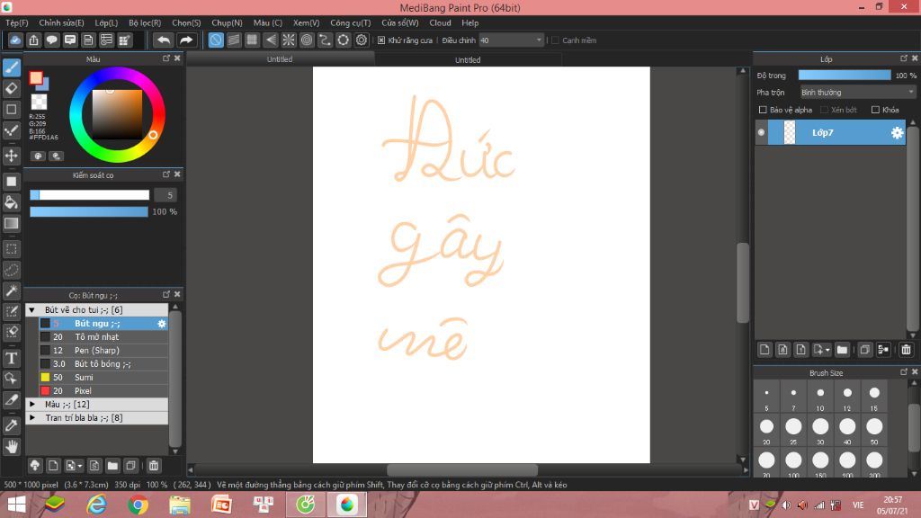Enable the parallel lines snap guide

coord(234,40)
